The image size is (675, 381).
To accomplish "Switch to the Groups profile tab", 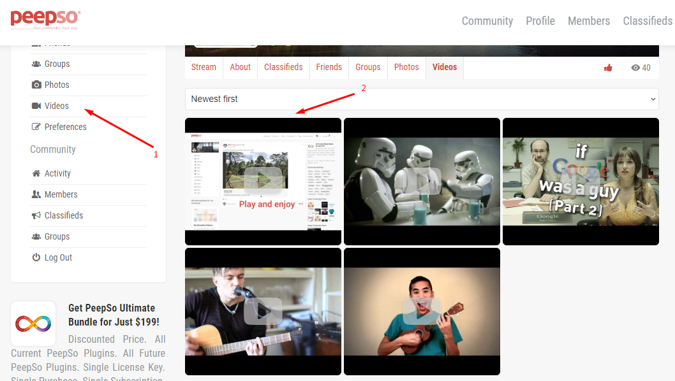I will 368,68.
